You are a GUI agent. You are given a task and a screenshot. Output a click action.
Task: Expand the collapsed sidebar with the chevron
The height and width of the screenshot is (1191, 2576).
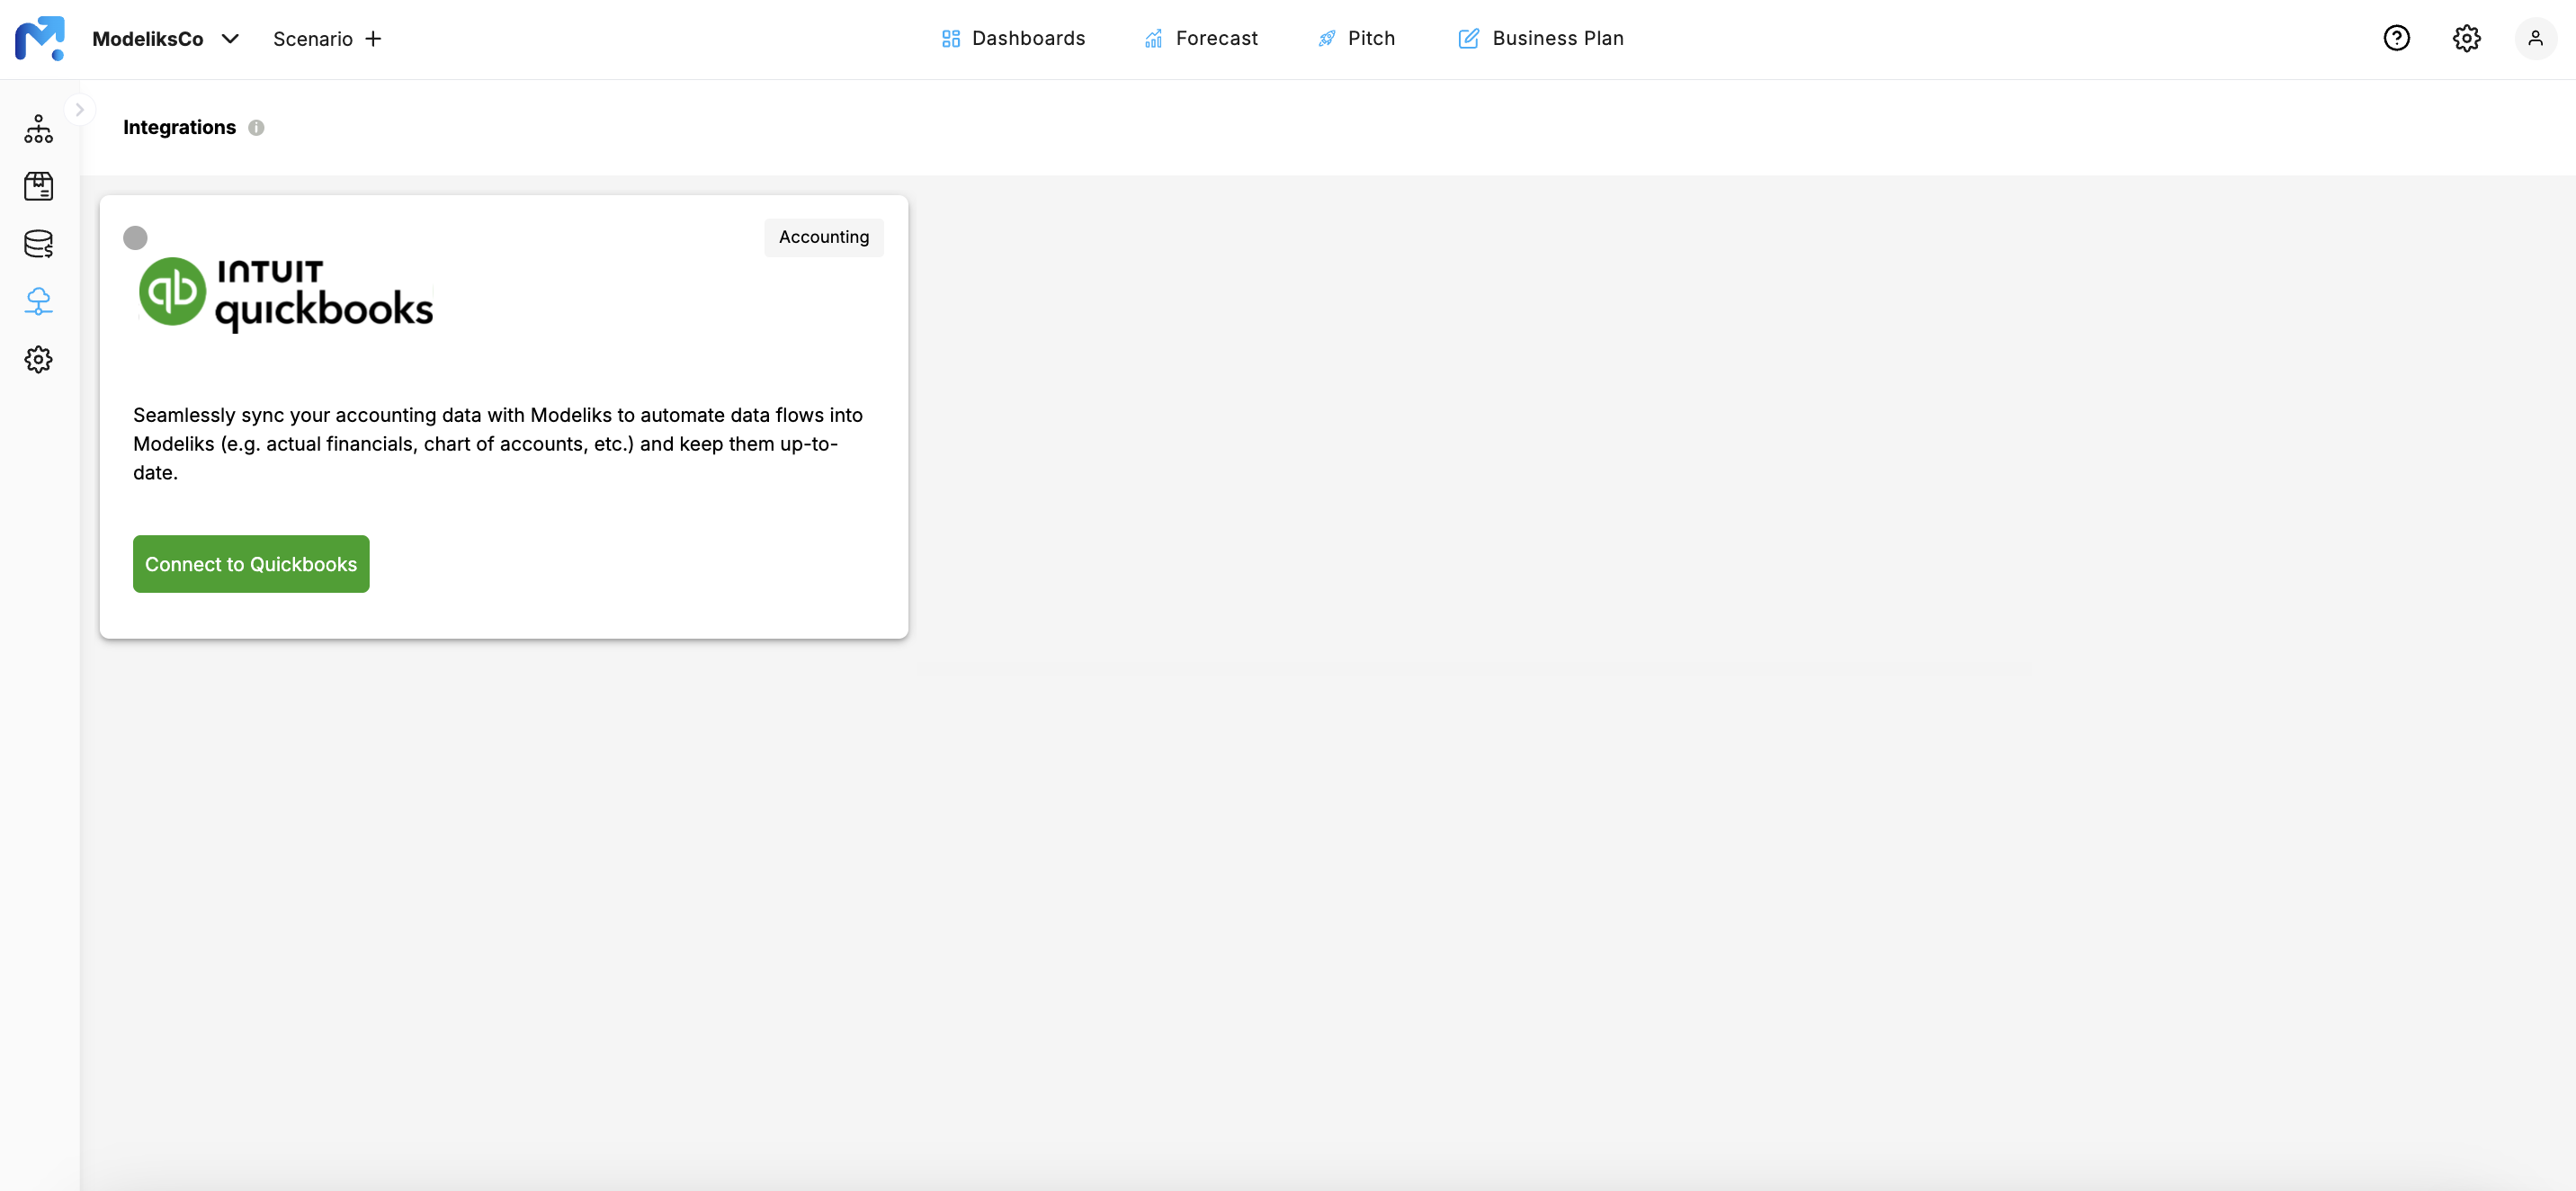(x=80, y=108)
